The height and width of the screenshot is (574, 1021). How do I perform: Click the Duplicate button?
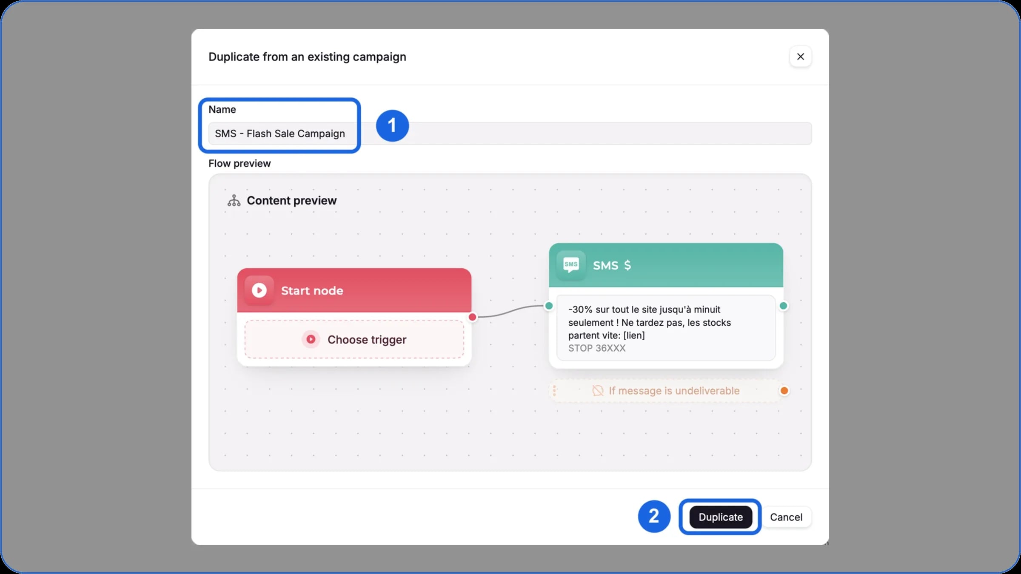pos(720,517)
